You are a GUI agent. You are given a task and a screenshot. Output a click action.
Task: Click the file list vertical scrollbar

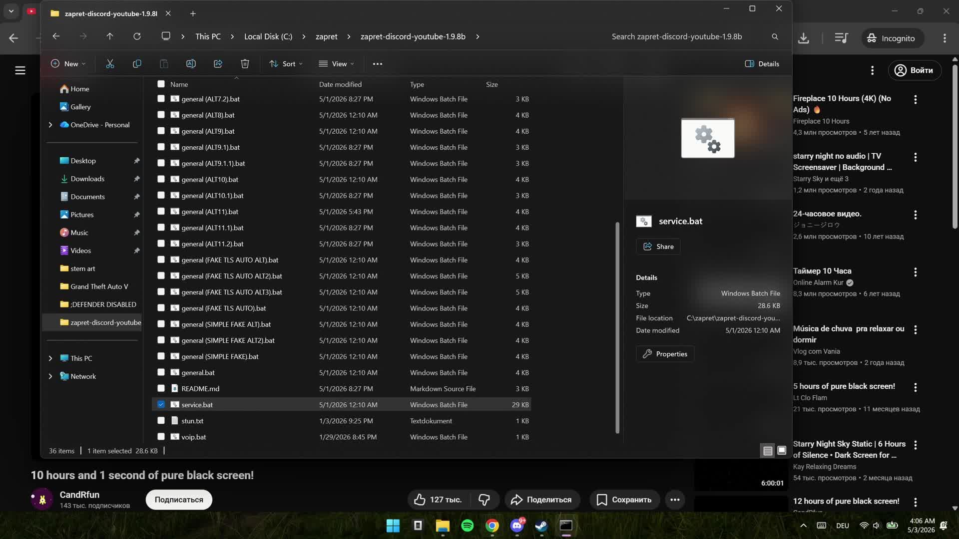tap(617, 327)
